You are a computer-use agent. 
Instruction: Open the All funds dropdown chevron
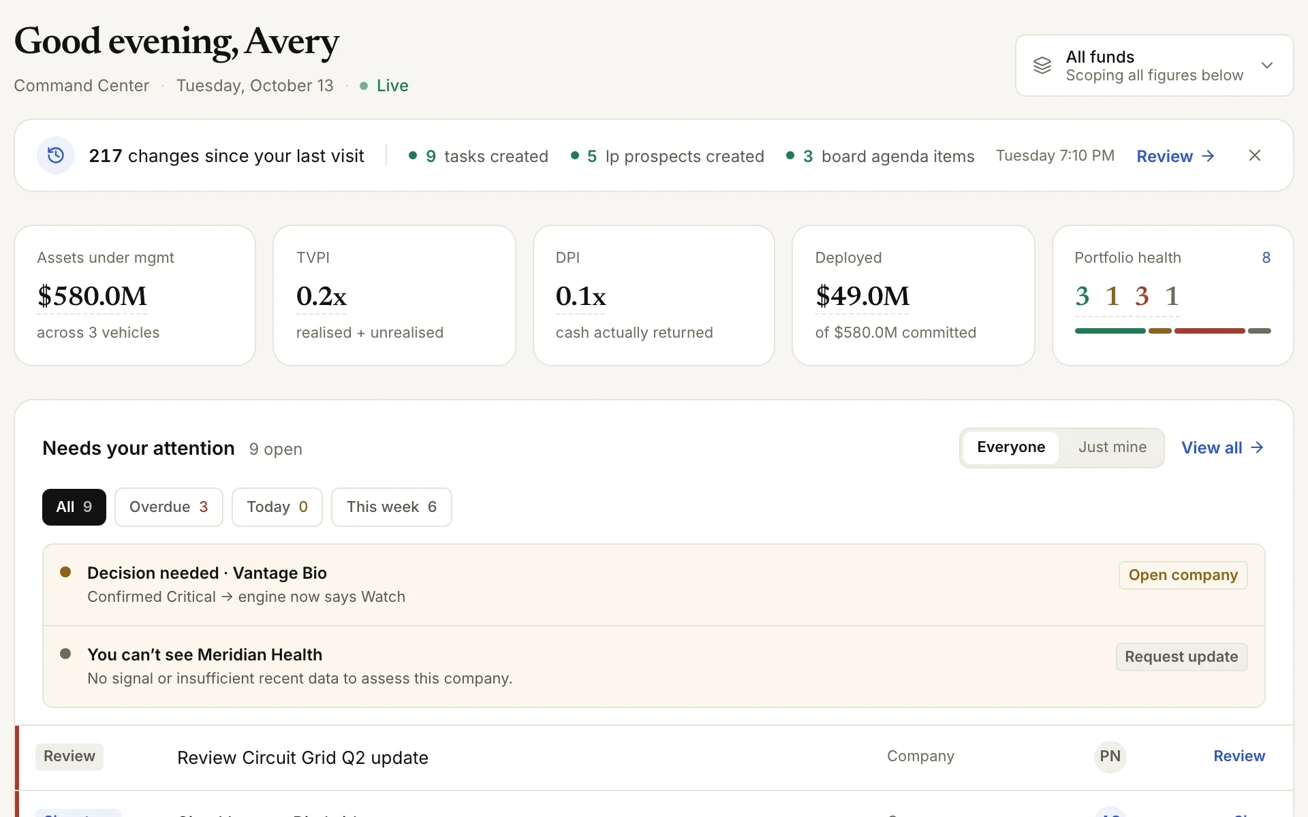pos(1267,65)
